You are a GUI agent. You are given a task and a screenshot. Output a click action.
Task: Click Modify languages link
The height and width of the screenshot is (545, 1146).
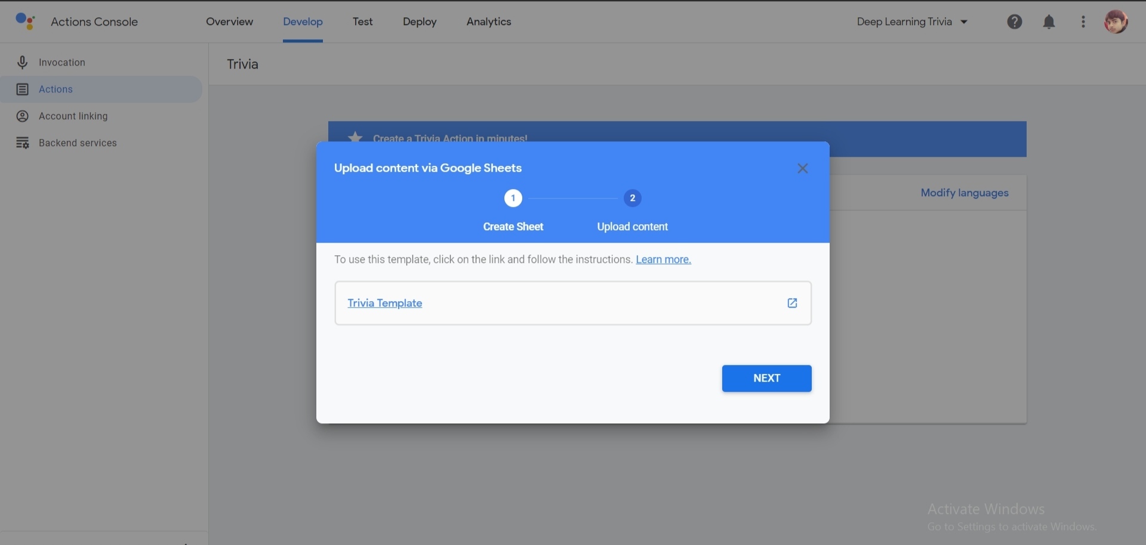(965, 193)
